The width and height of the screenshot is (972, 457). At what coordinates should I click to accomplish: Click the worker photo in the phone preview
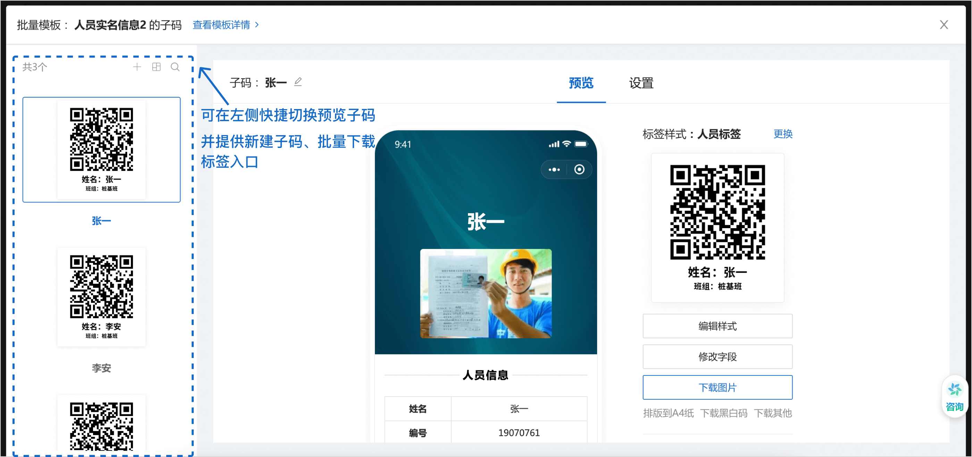point(486,293)
